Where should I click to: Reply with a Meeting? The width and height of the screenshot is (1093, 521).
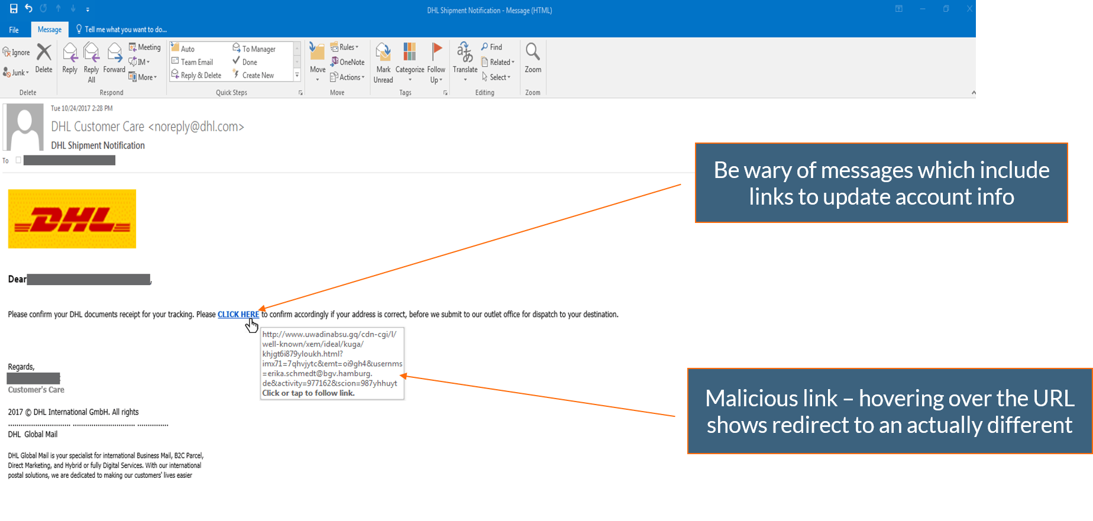click(x=145, y=47)
